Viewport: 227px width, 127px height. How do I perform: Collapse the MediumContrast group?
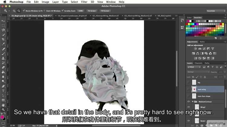[x=192, y=102]
